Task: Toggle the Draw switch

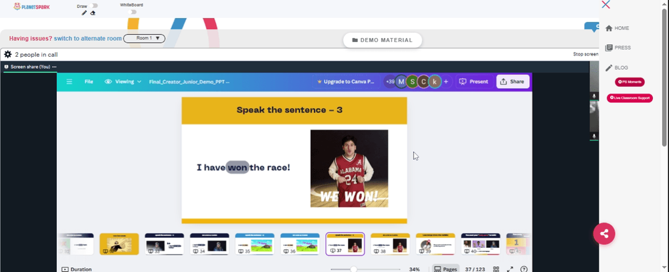Action: [x=94, y=5]
